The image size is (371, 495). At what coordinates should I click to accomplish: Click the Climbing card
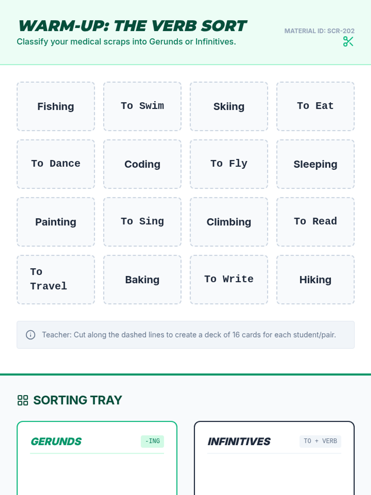[229, 222]
